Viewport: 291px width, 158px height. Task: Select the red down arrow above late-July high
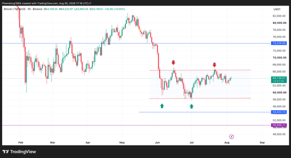(214, 64)
